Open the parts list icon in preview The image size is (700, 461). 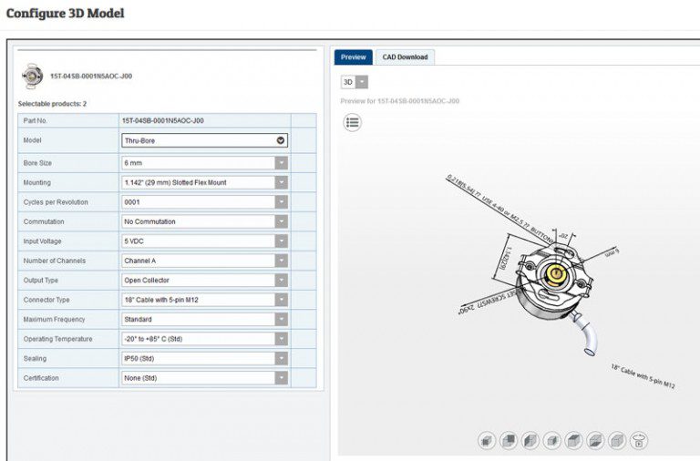click(x=352, y=122)
